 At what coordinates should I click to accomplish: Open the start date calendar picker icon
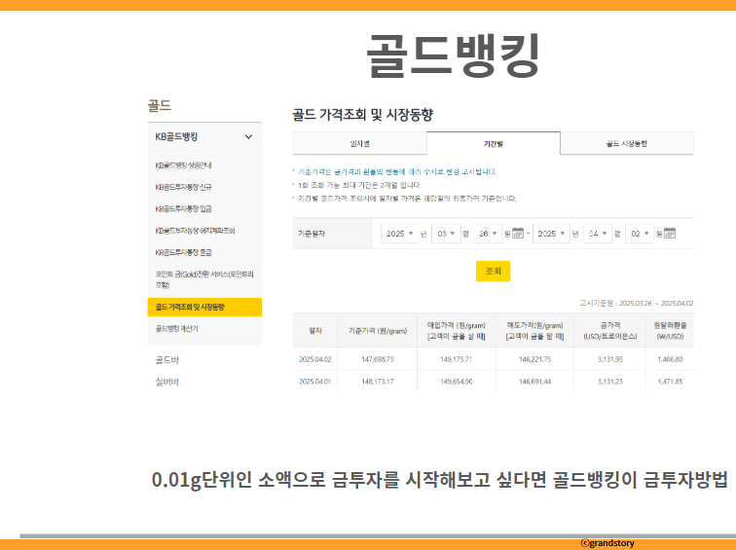(x=518, y=234)
